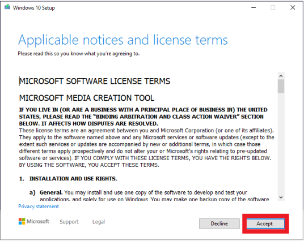304x241 pixels.
Task: Click the license scrollbar up arrow
Action: 281,76
